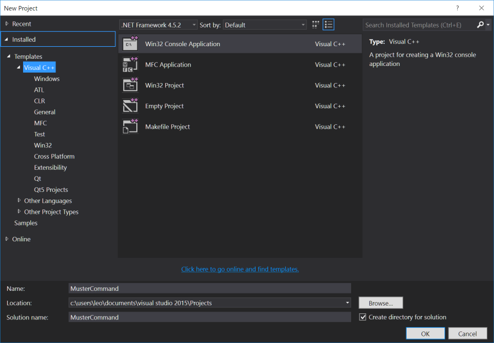This screenshot has height=343, width=494.
Task: Select the ATL template category
Action: (39, 90)
